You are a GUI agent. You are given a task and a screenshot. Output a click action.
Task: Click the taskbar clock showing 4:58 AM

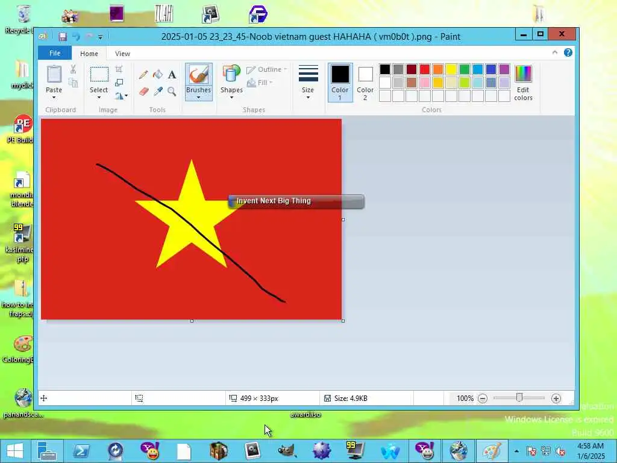591,451
